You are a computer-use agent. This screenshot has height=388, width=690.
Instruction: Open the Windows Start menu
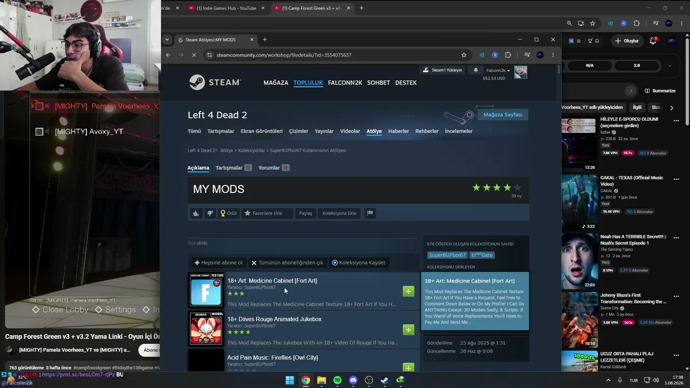click(289, 380)
